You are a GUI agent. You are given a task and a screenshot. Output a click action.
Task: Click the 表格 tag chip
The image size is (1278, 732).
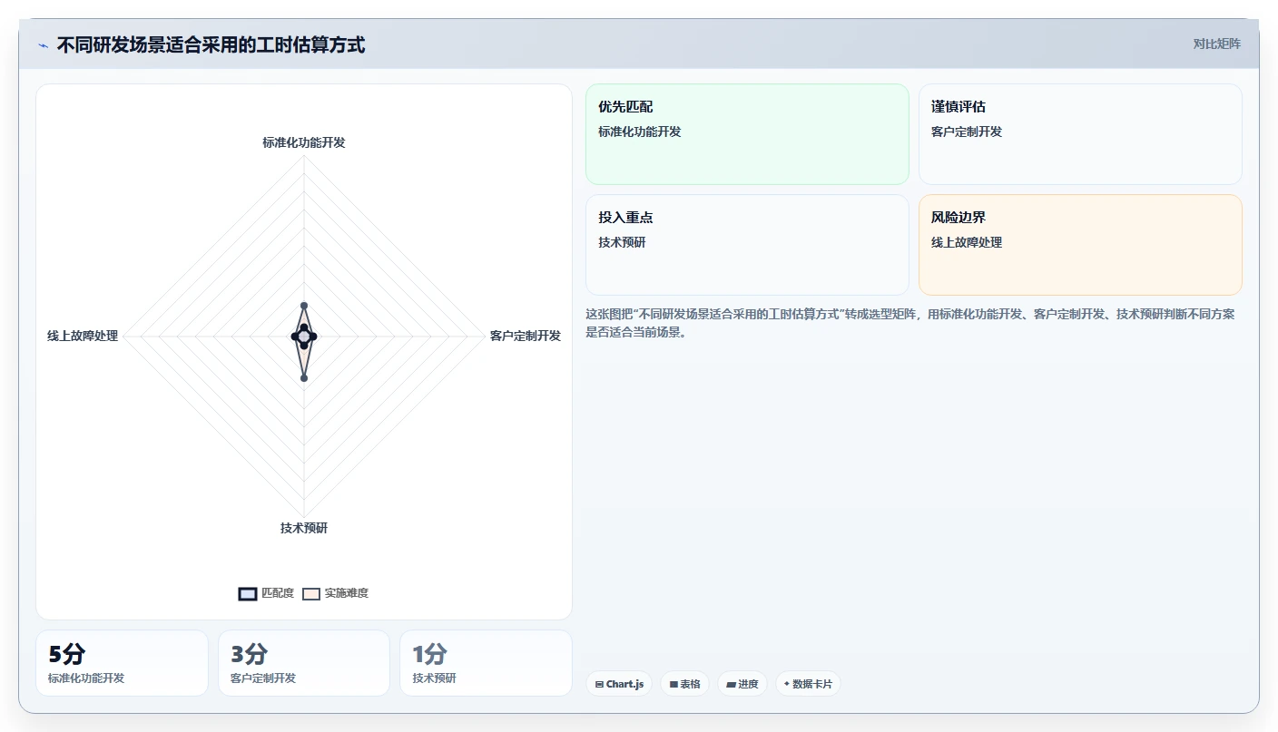pyautogui.click(x=684, y=684)
